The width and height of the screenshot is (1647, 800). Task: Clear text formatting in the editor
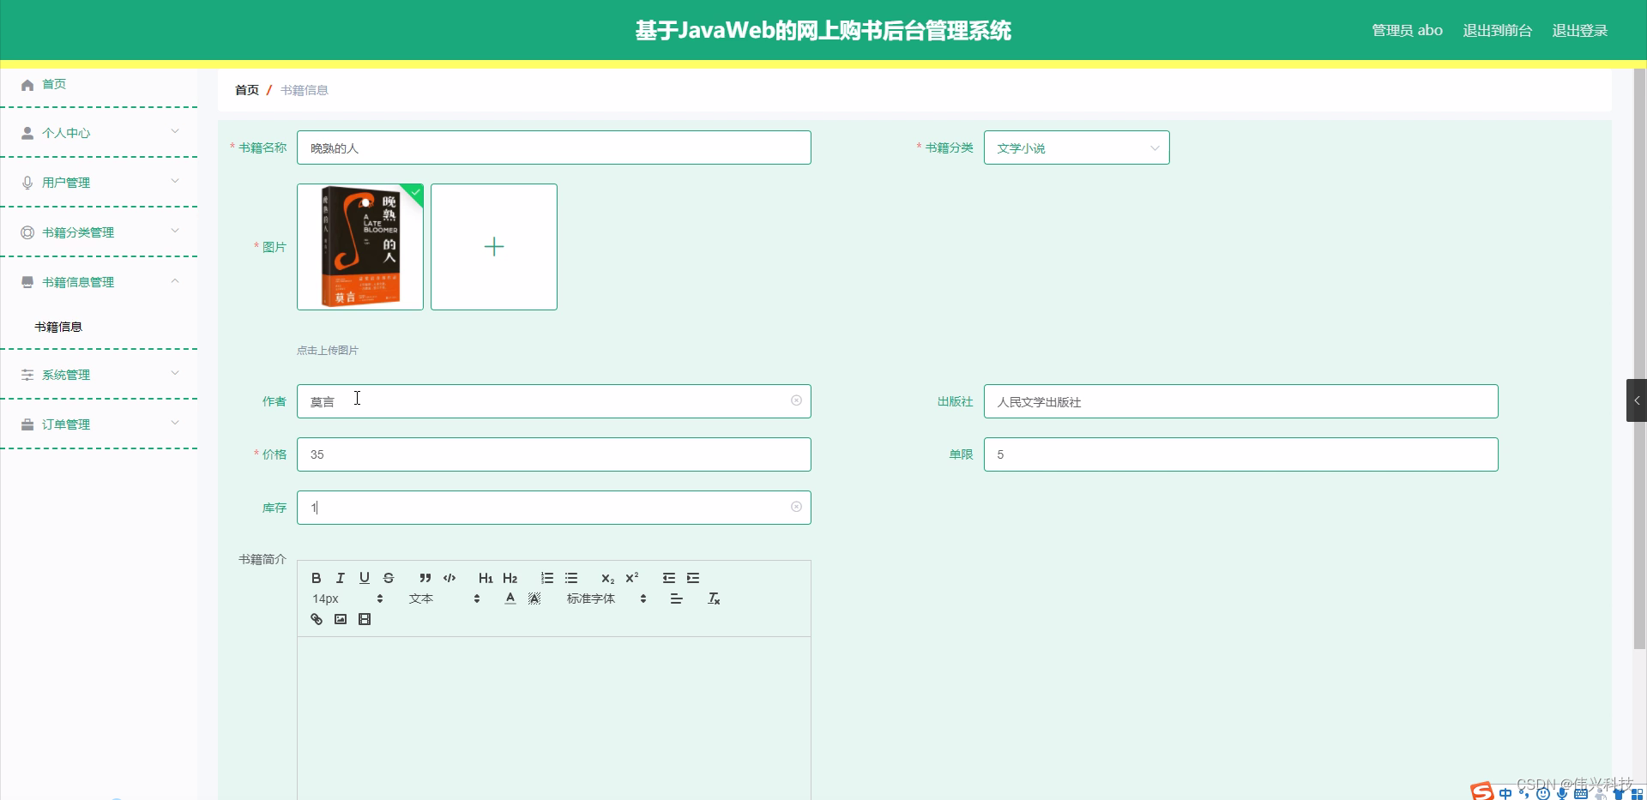[713, 598]
